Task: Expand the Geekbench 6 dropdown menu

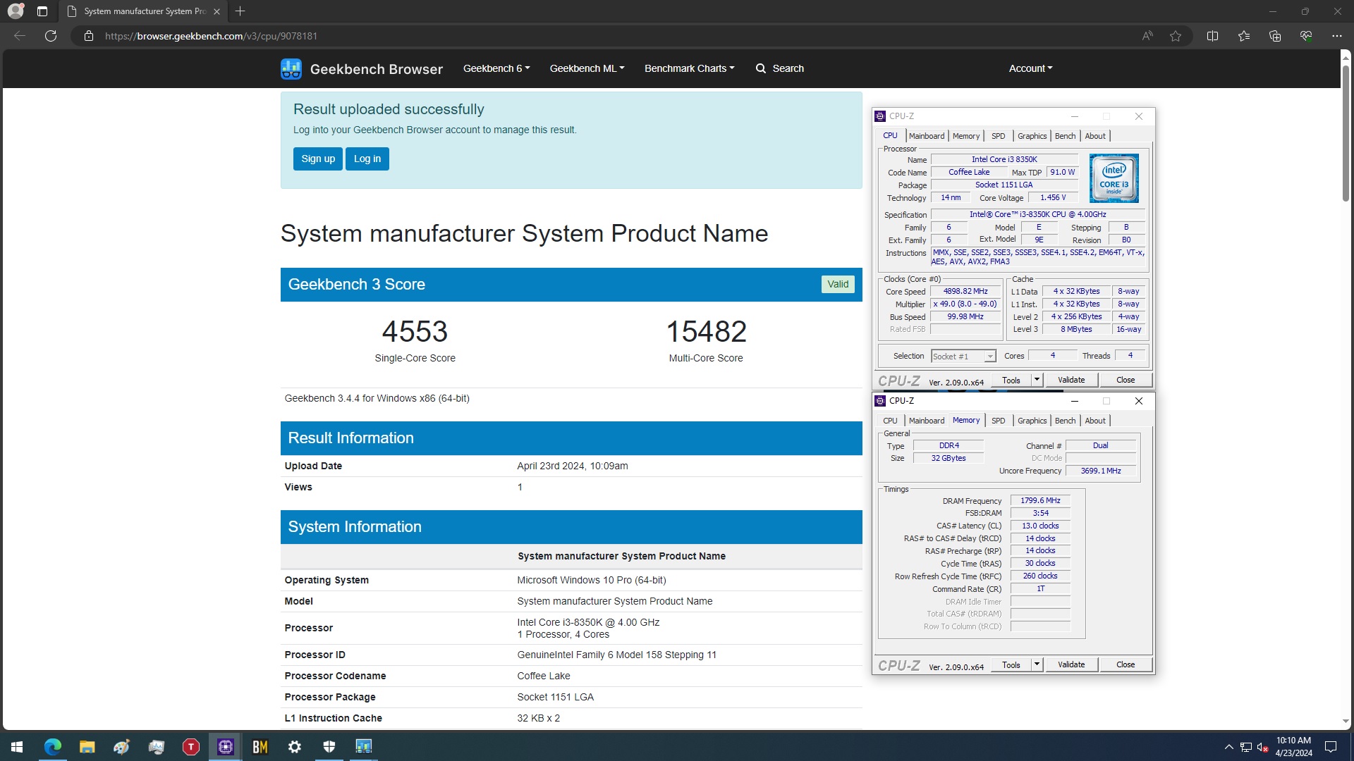Action: [x=496, y=68]
